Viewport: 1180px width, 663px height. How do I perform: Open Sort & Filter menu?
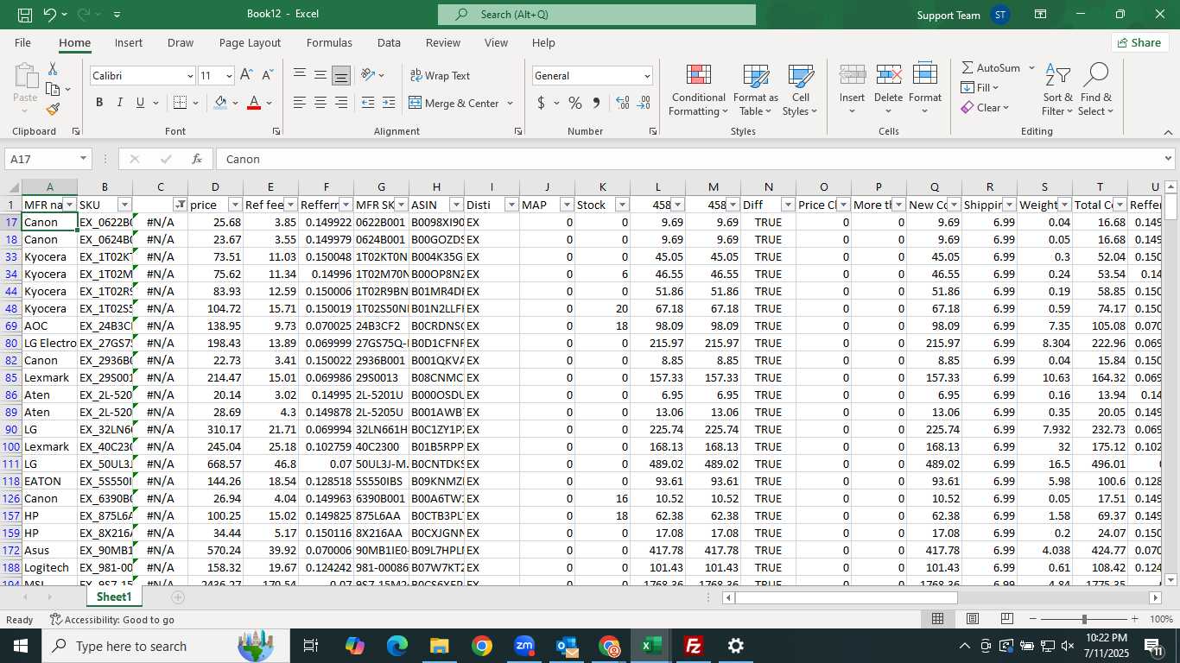click(x=1057, y=90)
